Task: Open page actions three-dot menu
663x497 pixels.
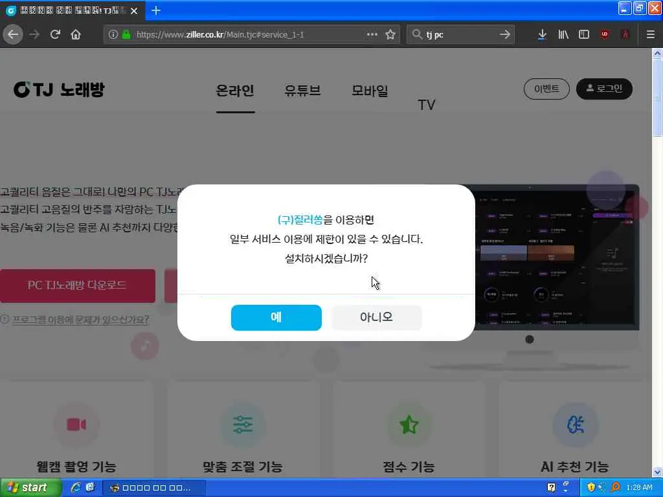Action: [372, 34]
